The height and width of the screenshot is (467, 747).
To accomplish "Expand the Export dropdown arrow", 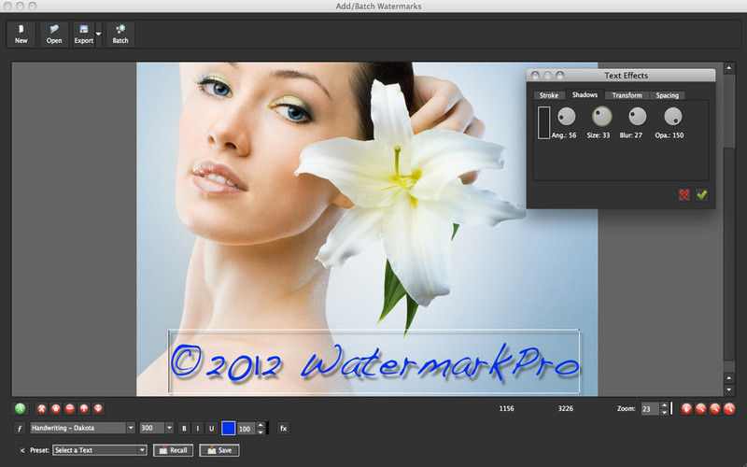I will tap(99, 35).
